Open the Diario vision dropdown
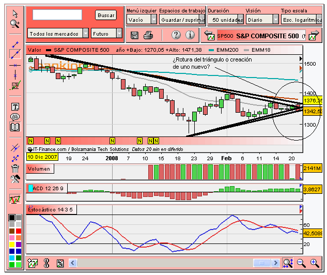Screen dimensions: 327x275 click(x=262, y=20)
